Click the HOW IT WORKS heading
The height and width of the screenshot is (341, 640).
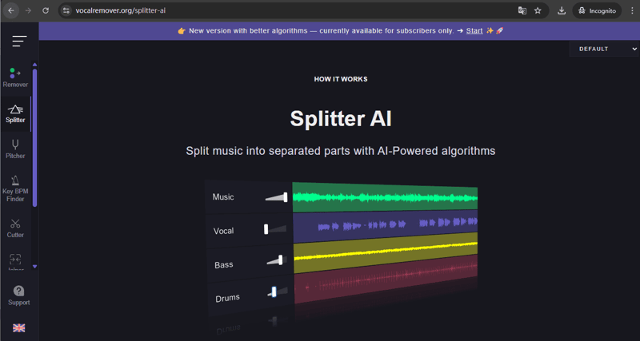tap(341, 80)
